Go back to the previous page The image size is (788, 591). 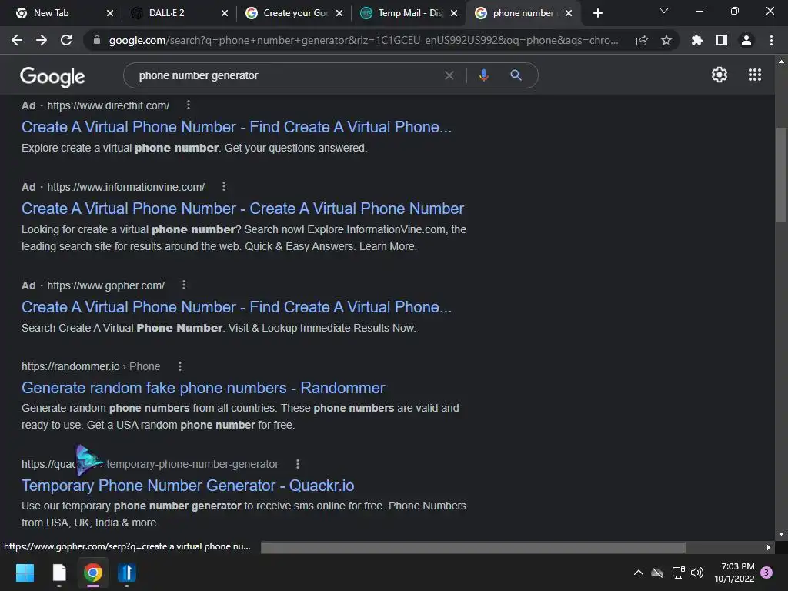17,40
